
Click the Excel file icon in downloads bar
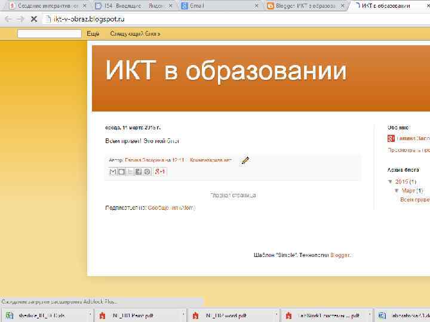tap(10, 315)
